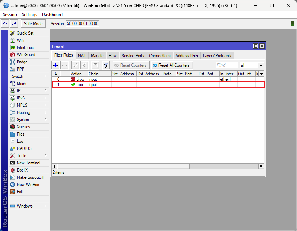Disable selected rule with X button

(x=84, y=65)
